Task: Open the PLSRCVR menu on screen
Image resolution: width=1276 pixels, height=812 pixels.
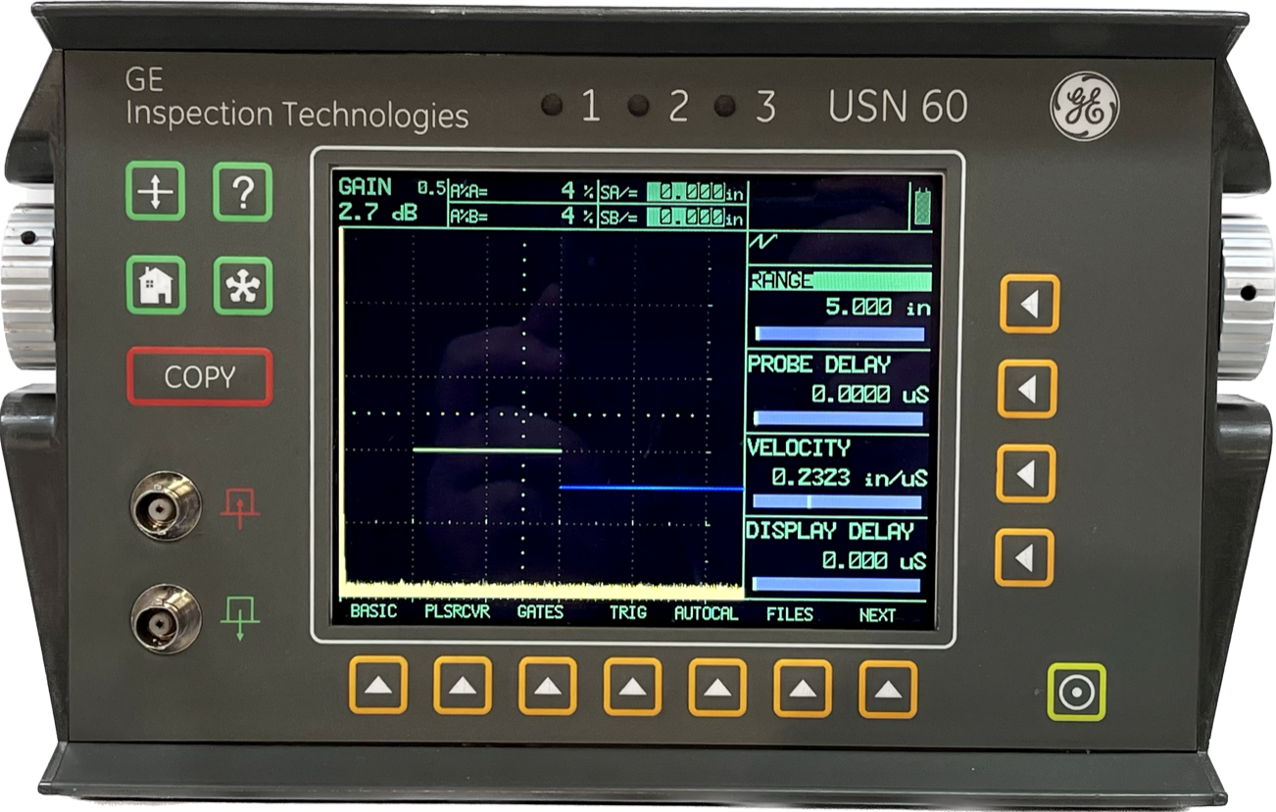Action: [x=457, y=612]
